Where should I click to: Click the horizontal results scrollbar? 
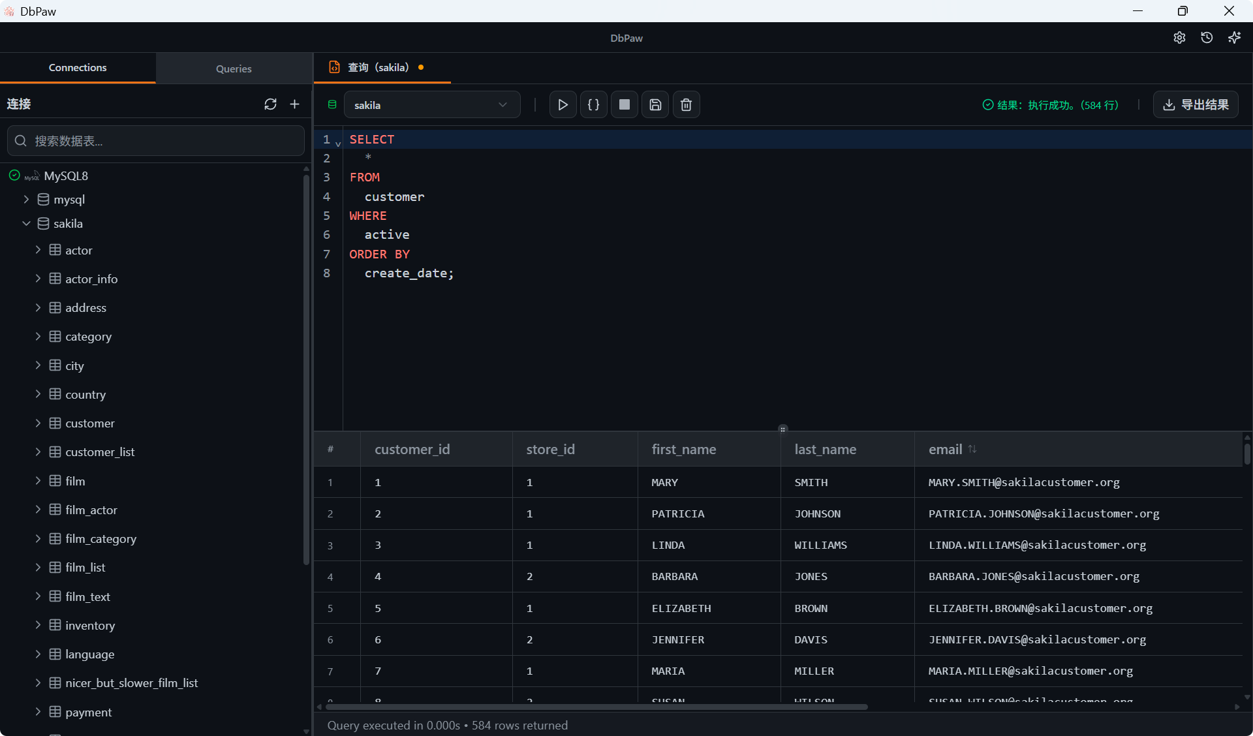point(596,707)
